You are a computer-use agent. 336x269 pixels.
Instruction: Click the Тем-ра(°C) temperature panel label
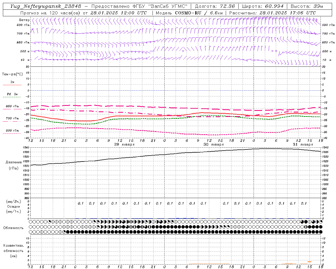click(x=12, y=74)
